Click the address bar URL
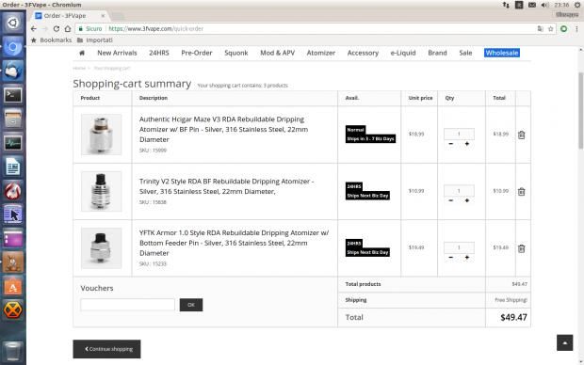 pyautogui.click(x=156, y=28)
